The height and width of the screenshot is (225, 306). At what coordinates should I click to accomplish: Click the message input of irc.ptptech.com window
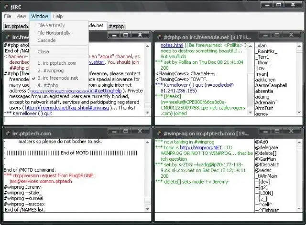[x=77, y=216]
